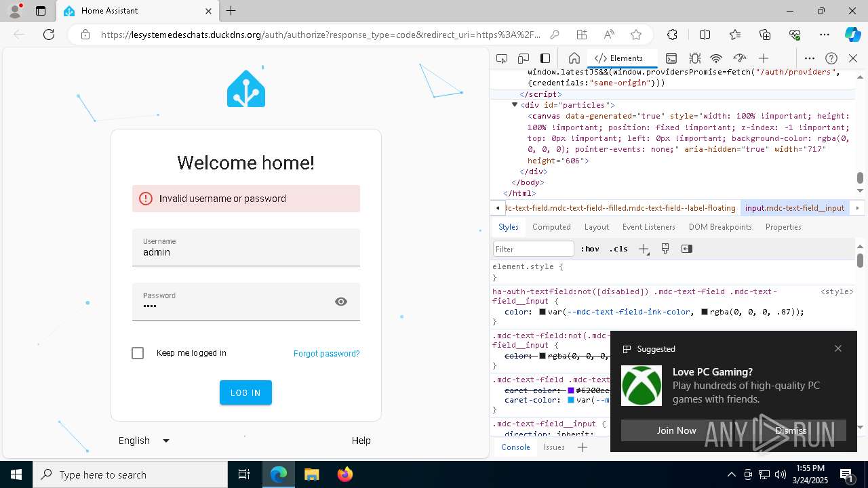Toggle password visibility eye icon
This screenshot has width=868, height=488.
341,302
